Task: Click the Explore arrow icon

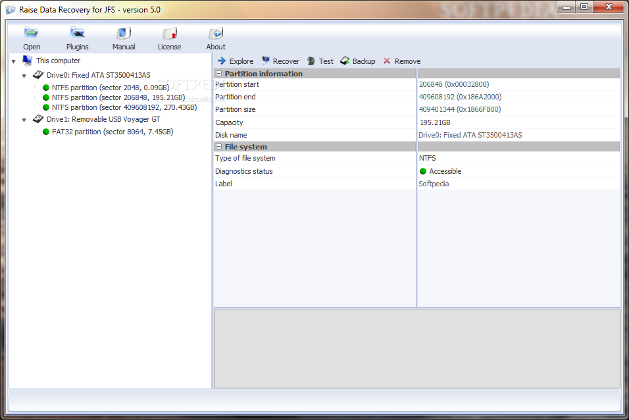Action: click(222, 61)
